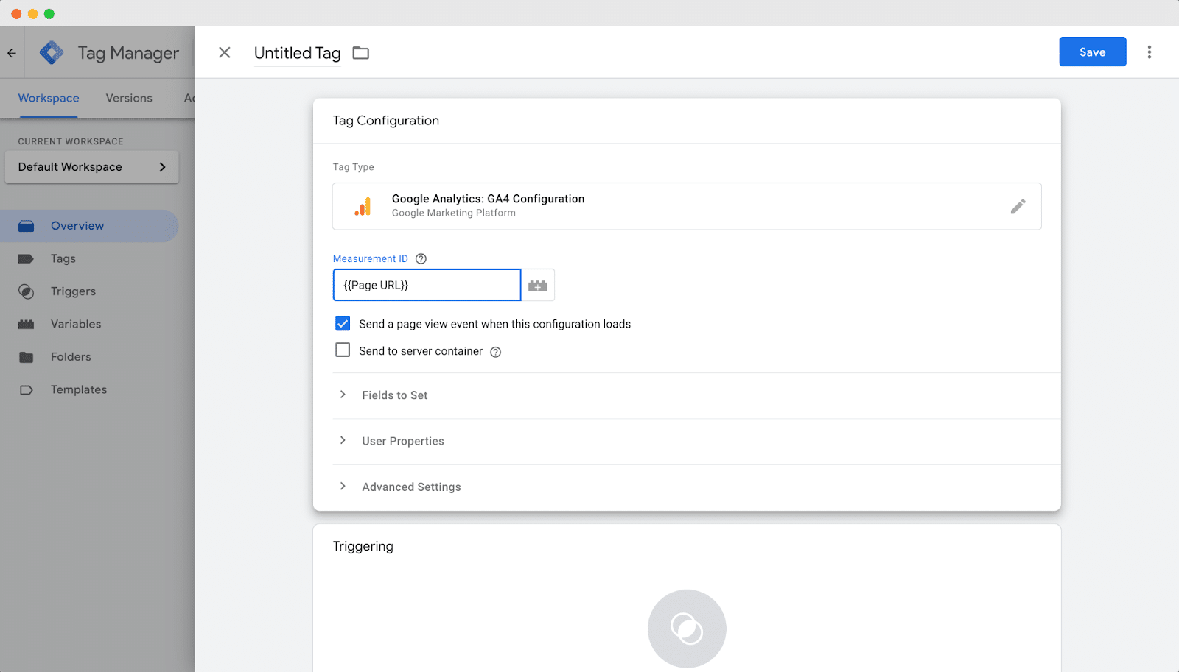This screenshot has height=672, width=1179.
Task: Click the Google Analytics bar chart icon
Action: [x=363, y=207]
